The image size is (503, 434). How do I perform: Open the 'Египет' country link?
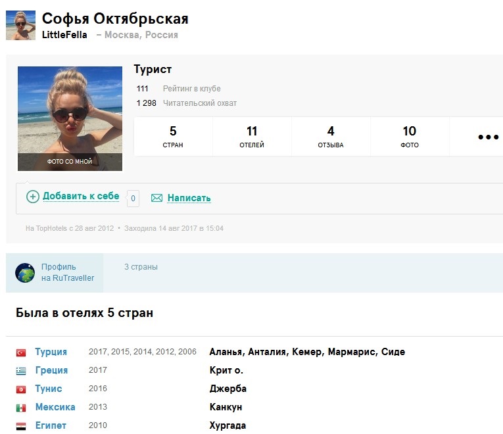(x=51, y=425)
